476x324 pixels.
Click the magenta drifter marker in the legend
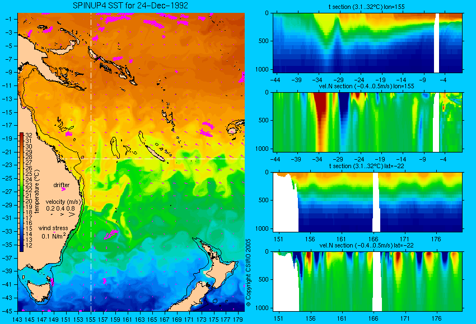[x=63, y=189]
